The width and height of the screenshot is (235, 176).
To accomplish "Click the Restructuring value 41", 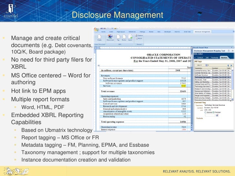I will tap(185, 116).
